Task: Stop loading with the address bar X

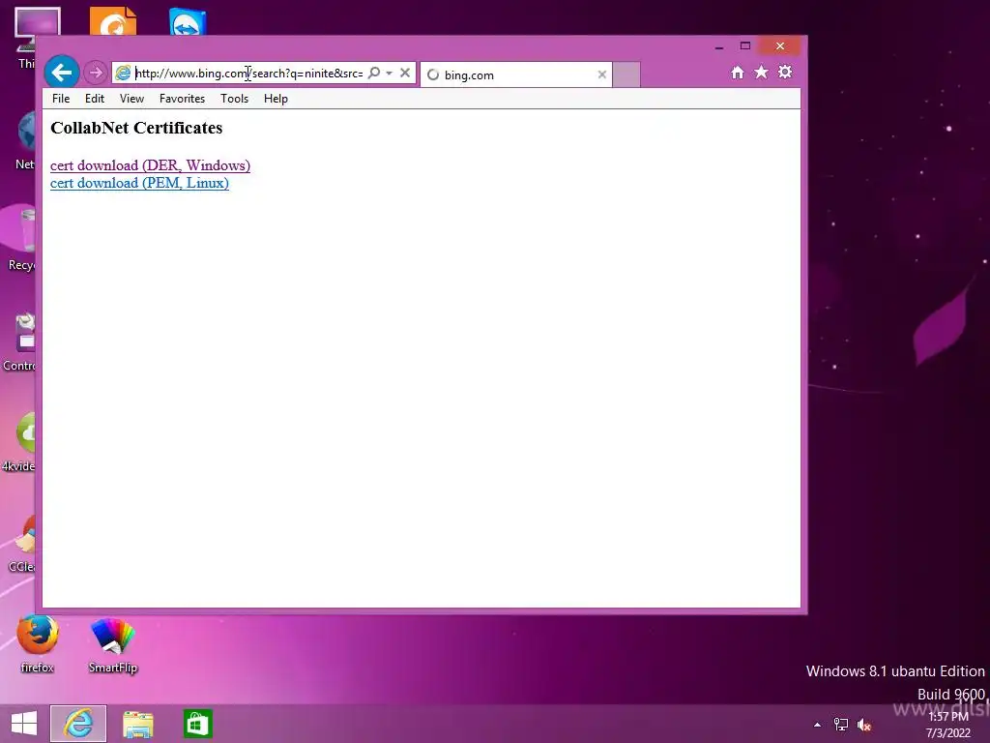Action: click(x=405, y=73)
